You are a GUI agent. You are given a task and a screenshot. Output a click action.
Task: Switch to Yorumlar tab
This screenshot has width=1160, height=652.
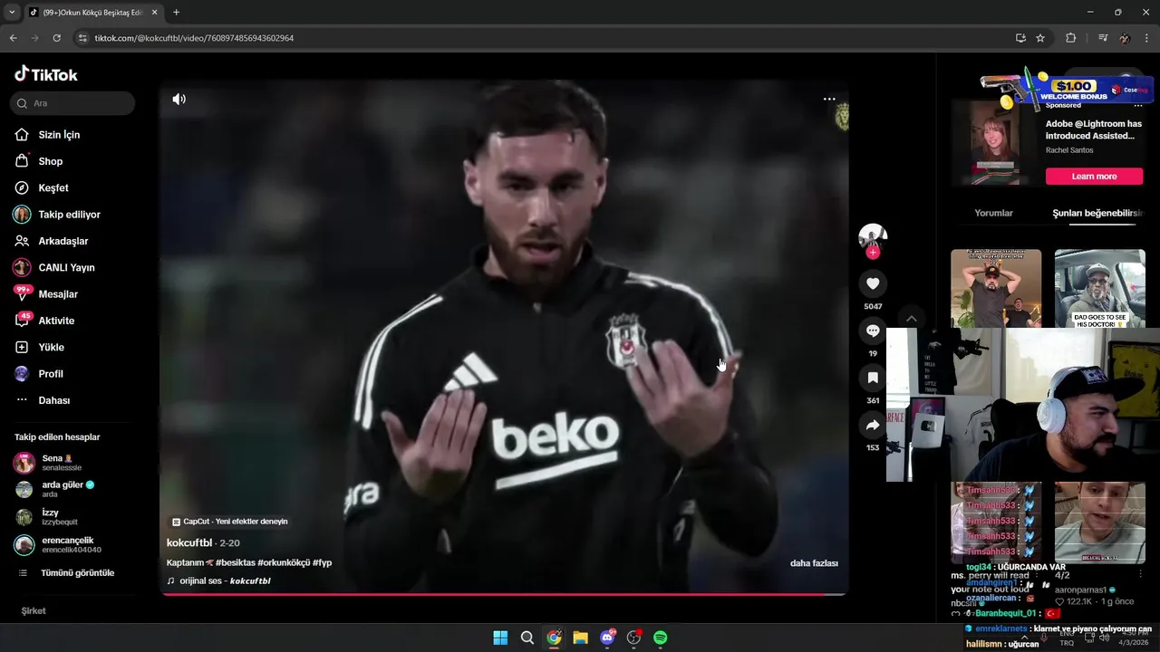[x=993, y=214]
